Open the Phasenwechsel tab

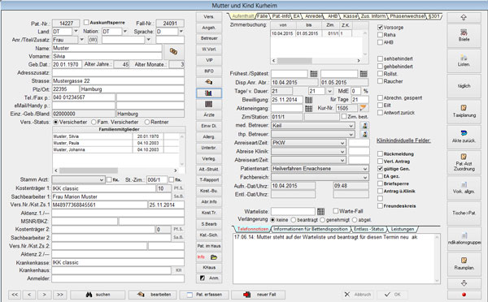[407, 16]
